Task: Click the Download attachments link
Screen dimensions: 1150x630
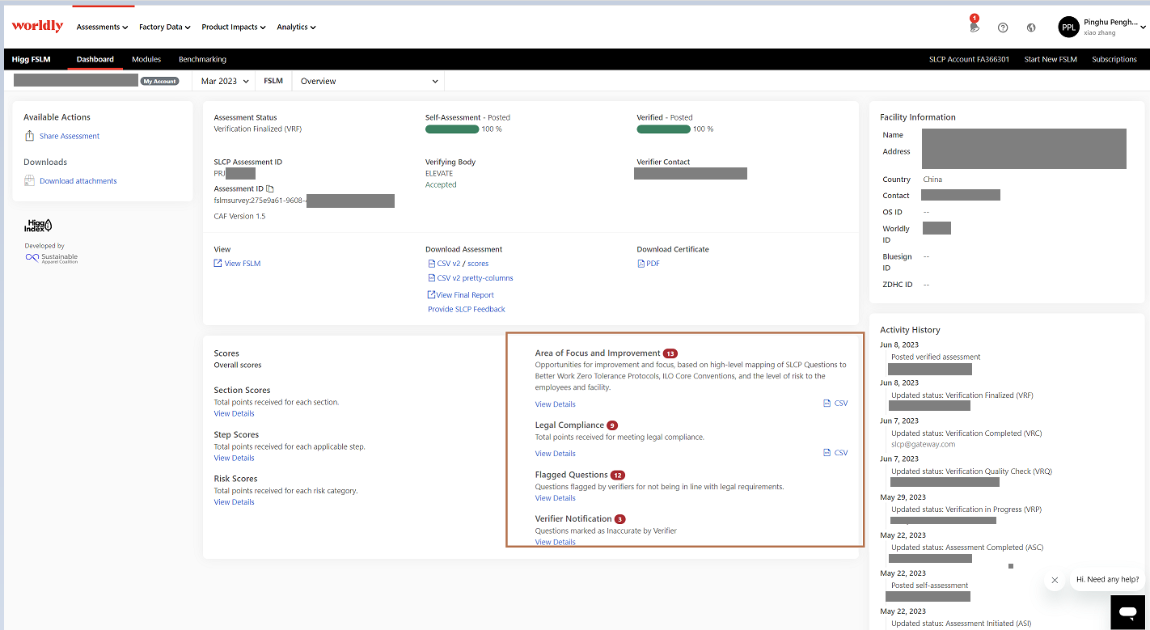Action: (78, 181)
